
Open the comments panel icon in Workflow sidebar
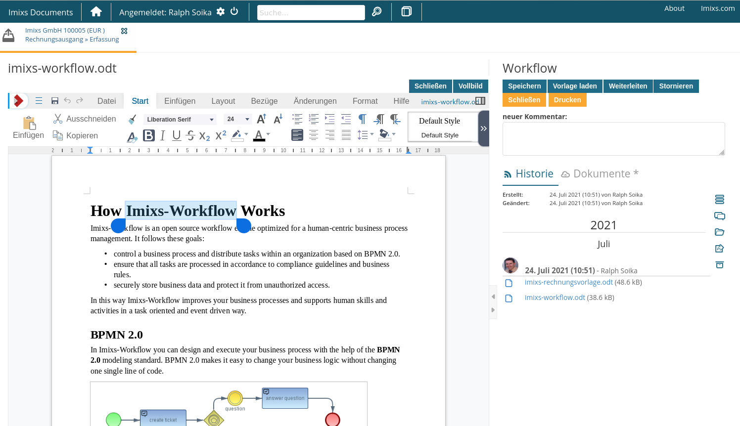click(x=719, y=216)
